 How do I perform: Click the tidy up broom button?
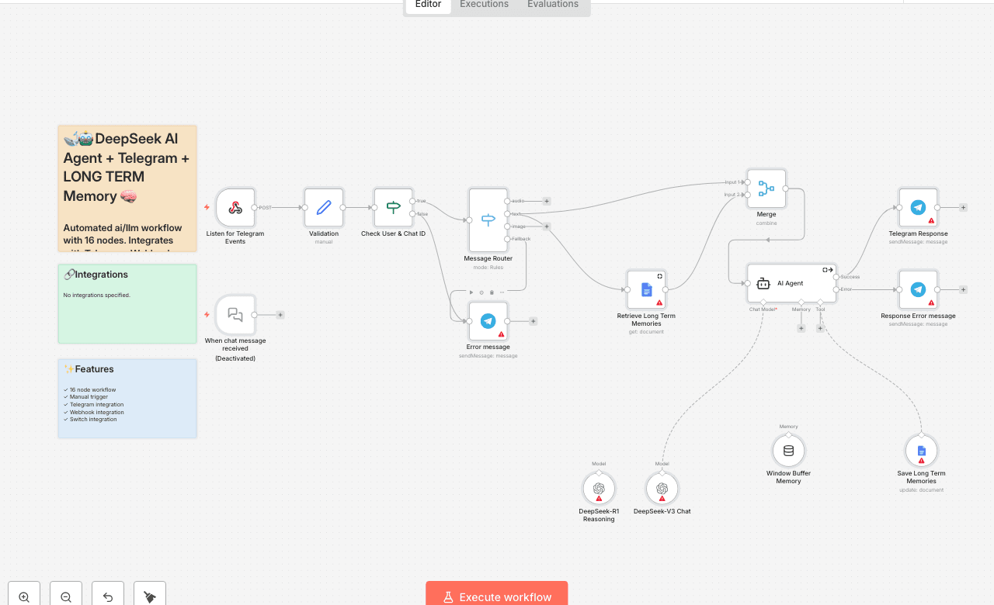150,596
